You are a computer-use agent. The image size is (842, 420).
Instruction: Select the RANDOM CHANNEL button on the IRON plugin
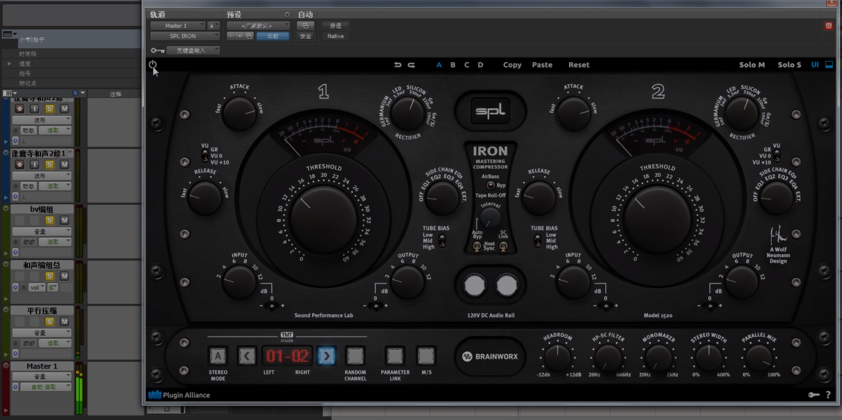pyautogui.click(x=355, y=356)
